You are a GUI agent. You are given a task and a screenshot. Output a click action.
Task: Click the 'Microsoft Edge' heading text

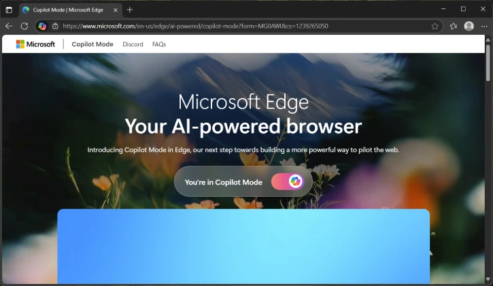[x=243, y=102]
